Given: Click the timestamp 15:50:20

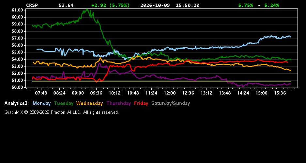Looking at the screenshot, I should pos(188,5).
